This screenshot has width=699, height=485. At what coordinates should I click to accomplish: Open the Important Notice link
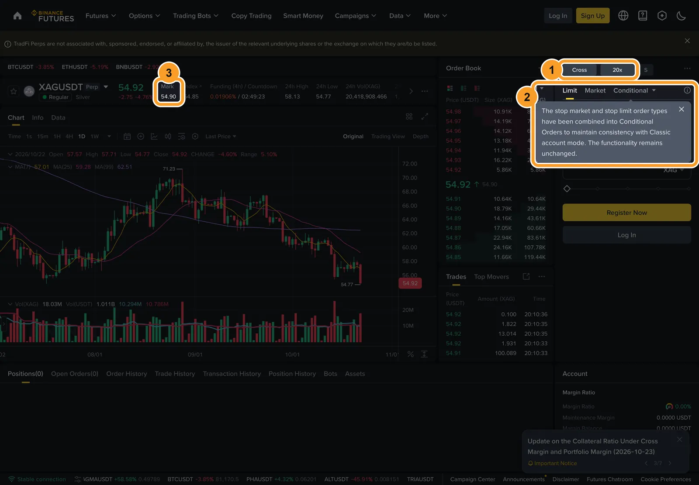(553, 463)
